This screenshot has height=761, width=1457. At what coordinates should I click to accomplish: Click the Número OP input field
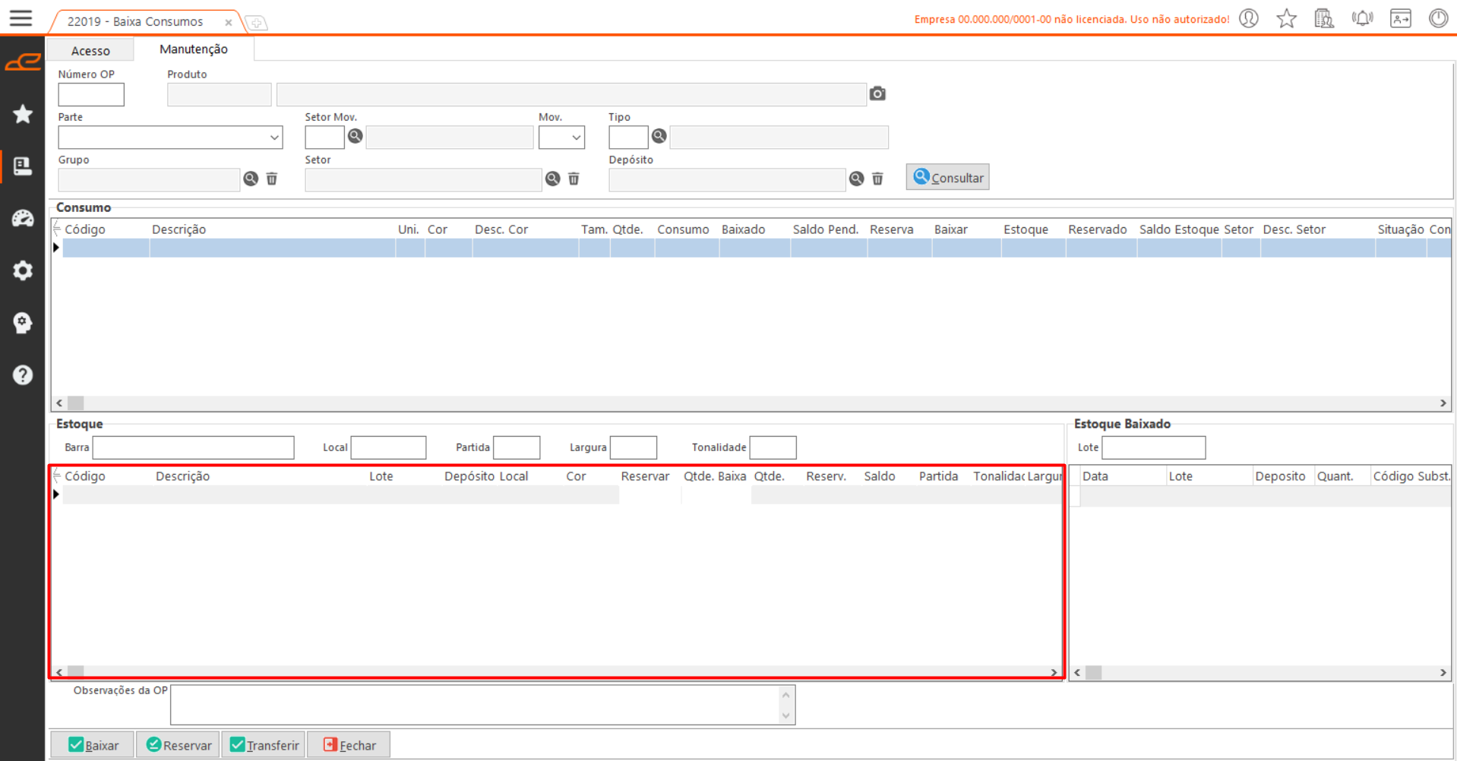click(91, 95)
